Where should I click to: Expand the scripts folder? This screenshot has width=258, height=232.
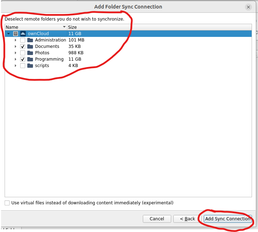coord(16,66)
